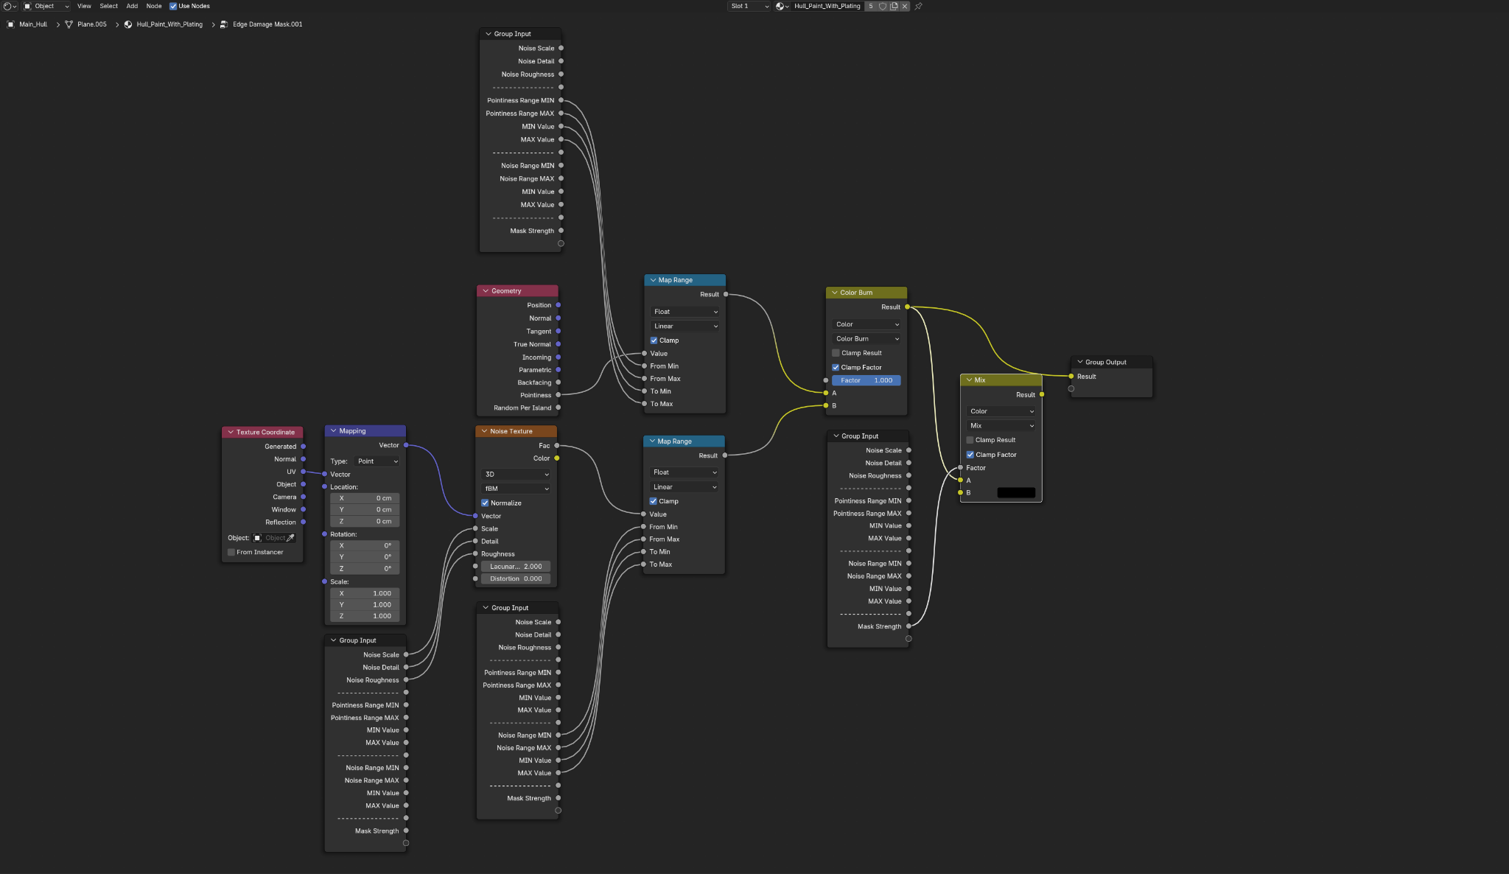Open the fBM noise type dropdown

[516, 489]
